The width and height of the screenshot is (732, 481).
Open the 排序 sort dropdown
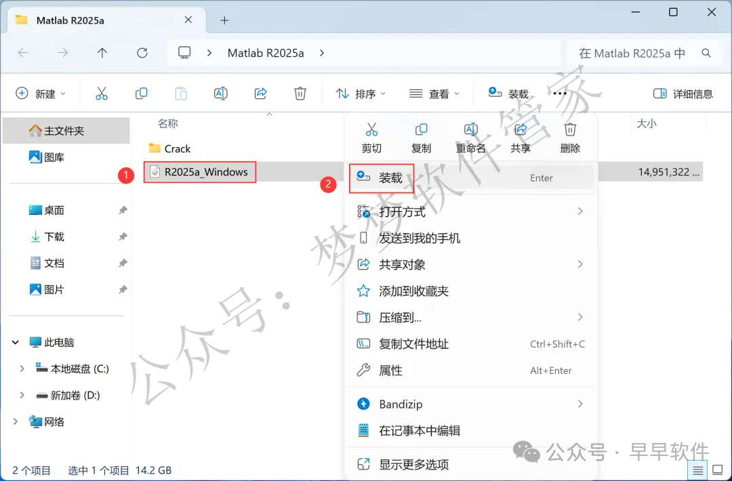coord(361,93)
